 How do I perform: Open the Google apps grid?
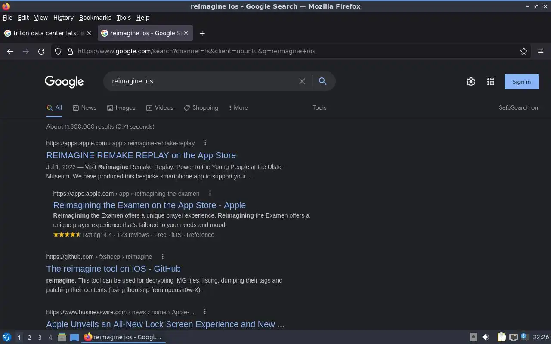pos(491,82)
